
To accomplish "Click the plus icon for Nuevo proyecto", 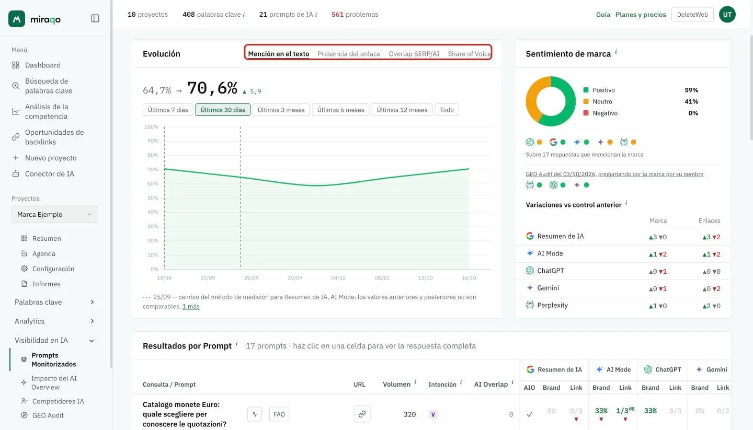I will tap(16, 158).
